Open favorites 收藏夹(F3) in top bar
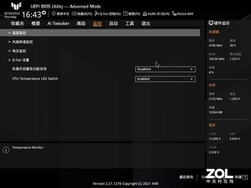Screen dimensions: 251x188 coord(82,14)
